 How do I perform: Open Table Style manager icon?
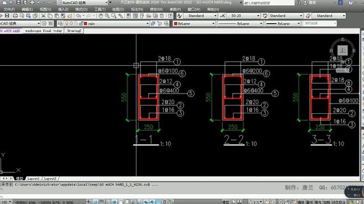265,16
